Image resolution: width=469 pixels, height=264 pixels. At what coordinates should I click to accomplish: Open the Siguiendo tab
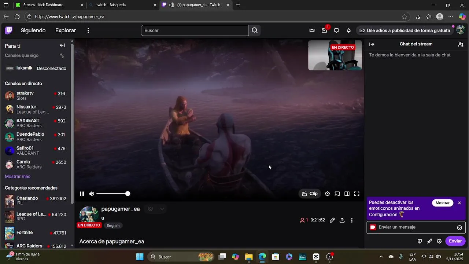pos(33,30)
